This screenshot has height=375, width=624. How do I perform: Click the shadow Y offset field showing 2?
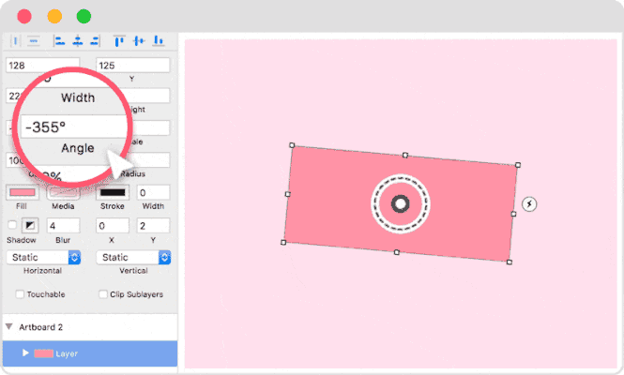(x=153, y=226)
